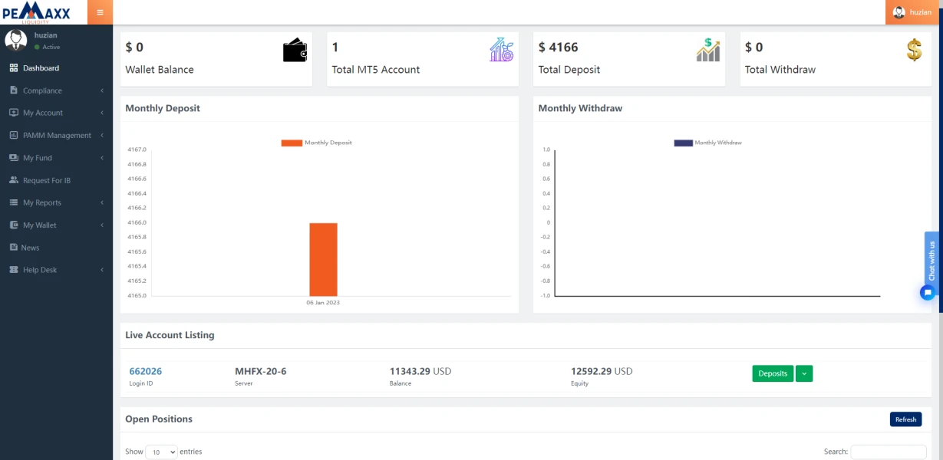Open the show entries count dropdown
Image resolution: width=943 pixels, height=460 pixels.
(x=162, y=452)
